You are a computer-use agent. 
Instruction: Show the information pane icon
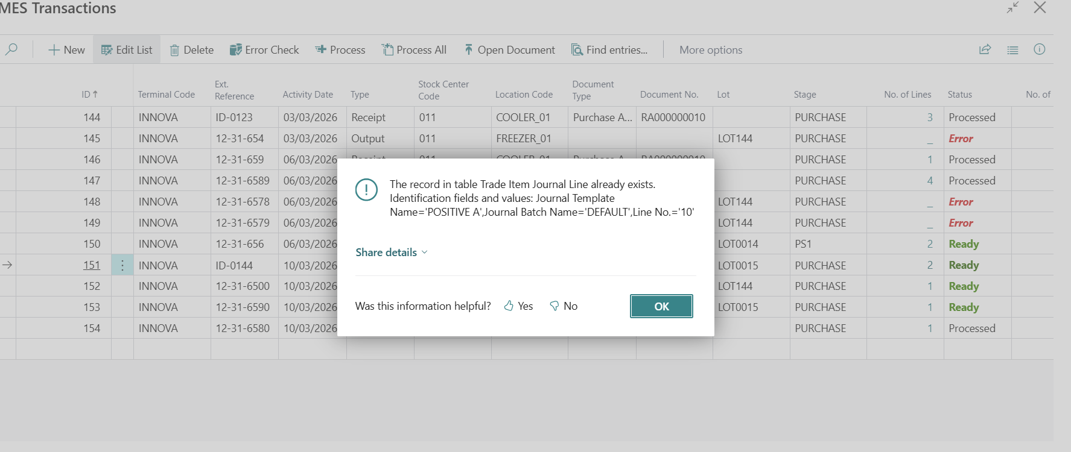(x=1039, y=49)
